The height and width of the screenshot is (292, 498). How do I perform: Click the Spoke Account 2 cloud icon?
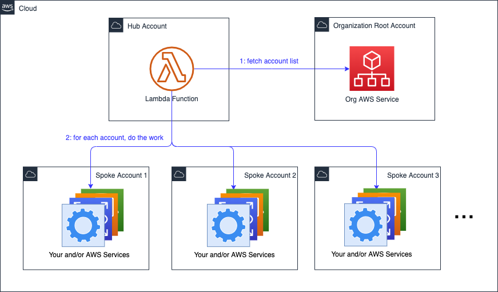[179, 174]
